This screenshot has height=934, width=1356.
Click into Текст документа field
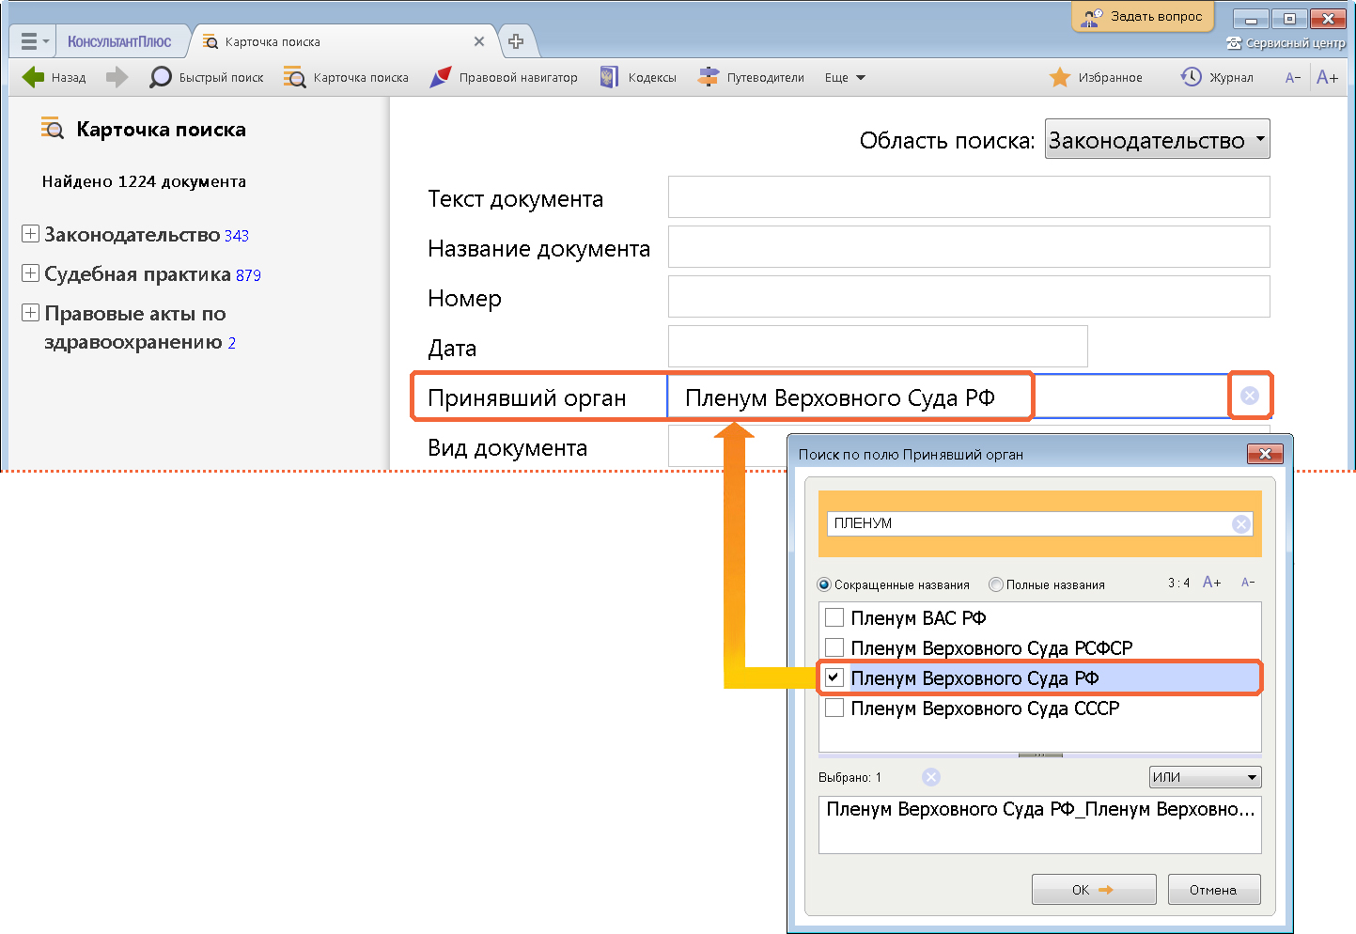point(969,197)
